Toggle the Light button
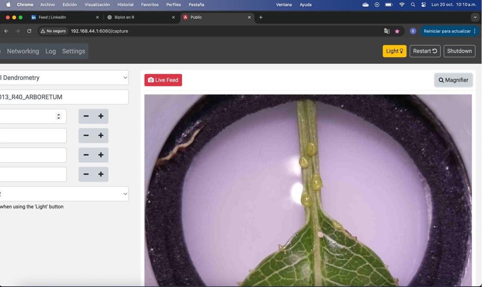Viewport: 483px width, 287px height. (x=394, y=51)
